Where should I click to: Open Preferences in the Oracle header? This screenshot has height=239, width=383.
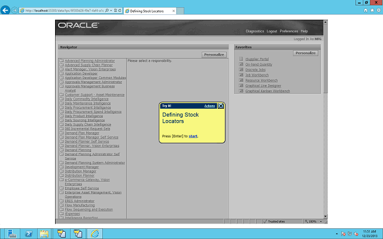[x=288, y=31]
